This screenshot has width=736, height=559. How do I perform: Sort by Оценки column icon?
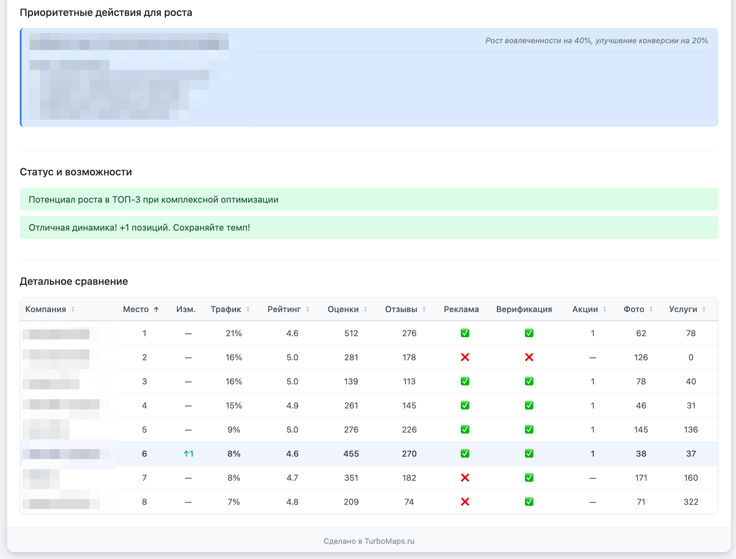(x=365, y=309)
